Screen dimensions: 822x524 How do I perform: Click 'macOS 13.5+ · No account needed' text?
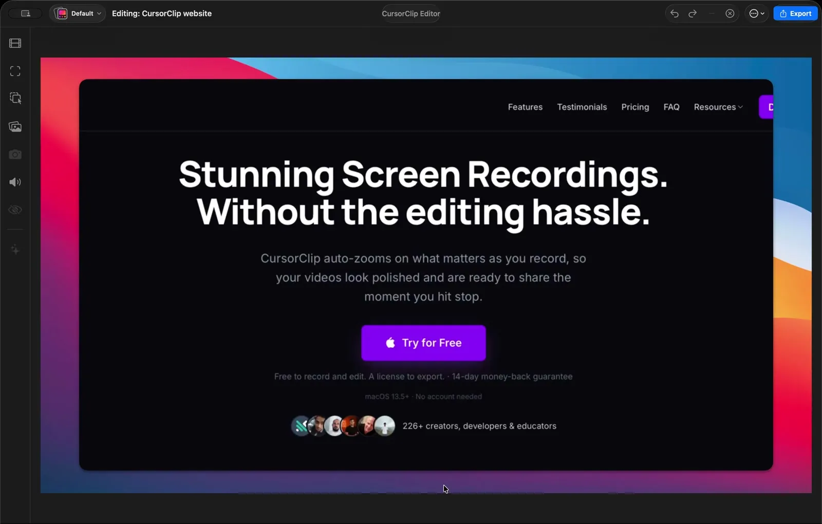coord(423,397)
